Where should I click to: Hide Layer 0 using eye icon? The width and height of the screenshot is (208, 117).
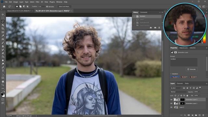(171, 107)
